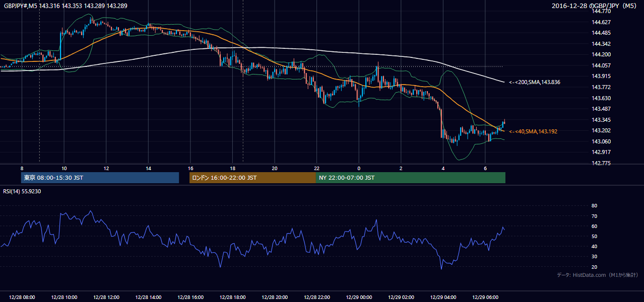Click the bottom time label 12/28 22:00
The image size is (644, 302).
pyautogui.click(x=317, y=297)
